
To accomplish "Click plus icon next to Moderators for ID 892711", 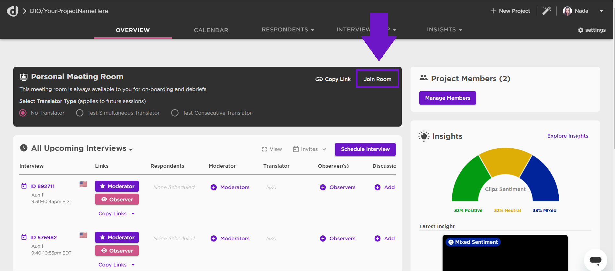I will coord(214,187).
